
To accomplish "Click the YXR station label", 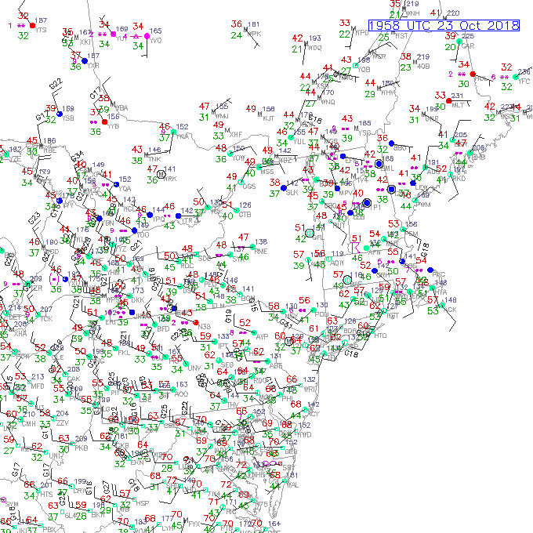I will pyautogui.click(x=93, y=65).
